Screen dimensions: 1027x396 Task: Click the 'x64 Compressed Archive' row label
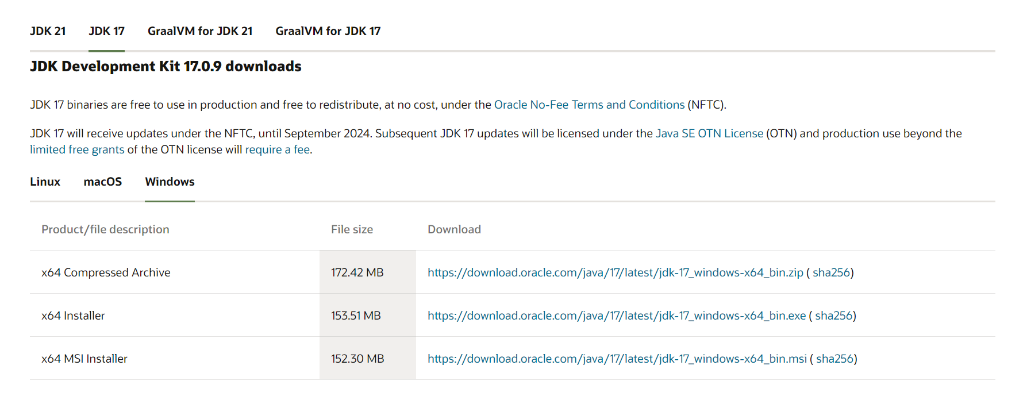[106, 272]
